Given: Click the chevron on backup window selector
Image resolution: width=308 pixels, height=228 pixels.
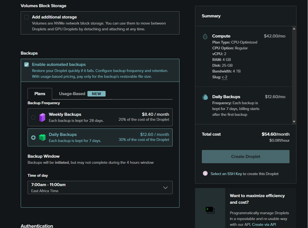Looking at the screenshot, I should (x=165, y=187).
